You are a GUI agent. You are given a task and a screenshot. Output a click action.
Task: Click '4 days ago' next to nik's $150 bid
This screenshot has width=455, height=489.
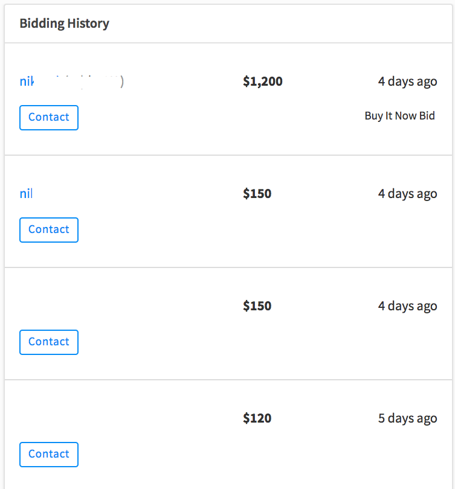click(407, 194)
